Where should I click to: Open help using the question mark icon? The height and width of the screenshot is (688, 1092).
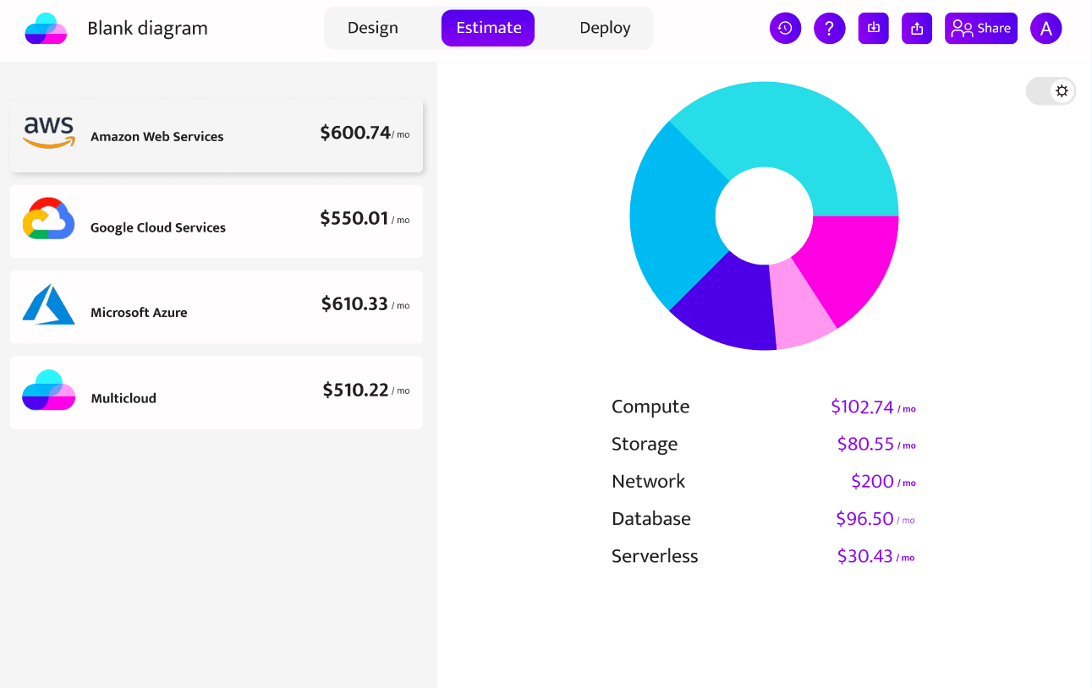[x=829, y=28]
